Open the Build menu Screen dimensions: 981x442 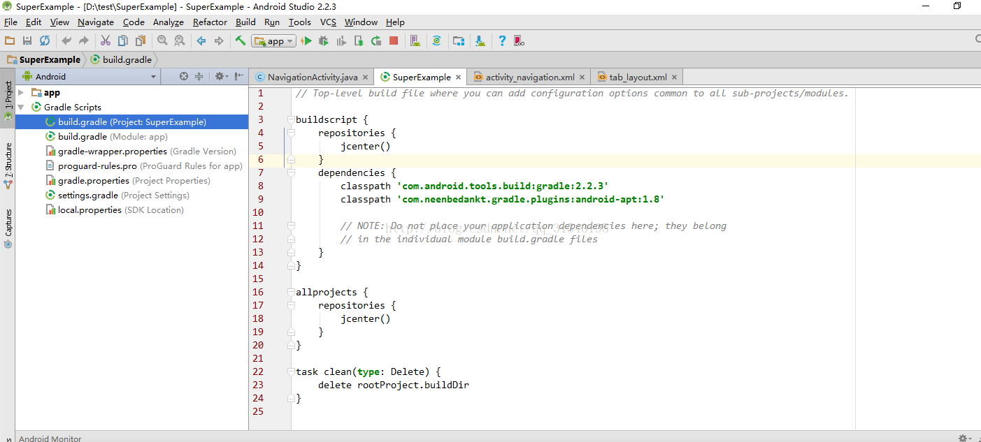click(245, 22)
